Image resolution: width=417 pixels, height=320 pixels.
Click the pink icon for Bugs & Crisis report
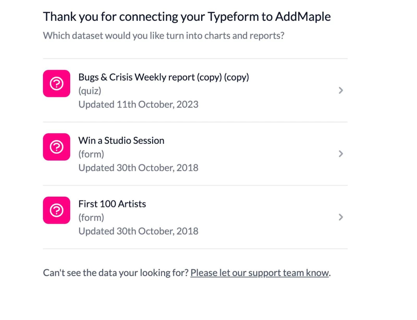coord(57,84)
